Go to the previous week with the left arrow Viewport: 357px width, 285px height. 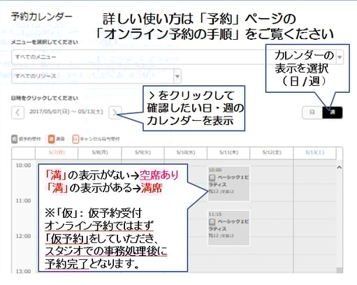[17, 112]
